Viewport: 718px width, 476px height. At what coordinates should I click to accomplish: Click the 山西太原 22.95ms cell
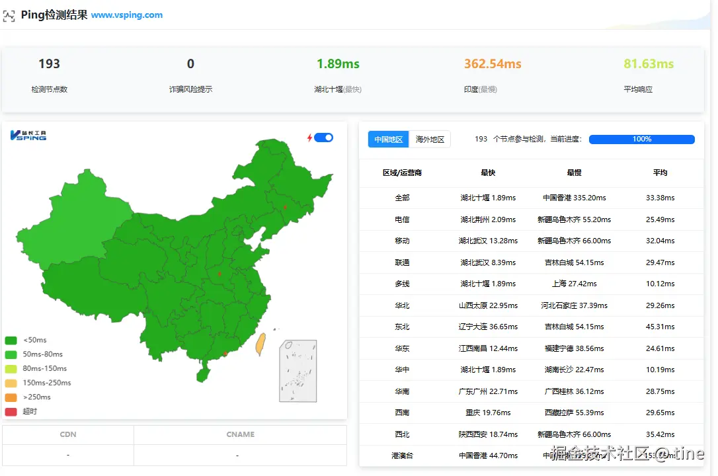(x=488, y=305)
